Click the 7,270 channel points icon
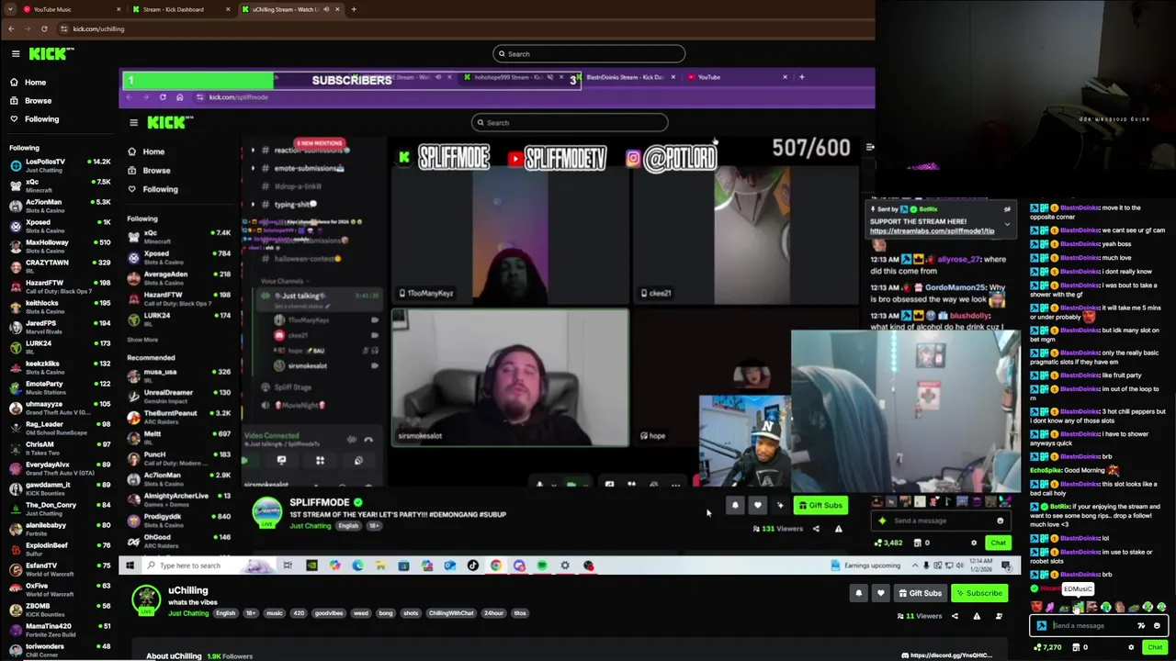 1037,647
